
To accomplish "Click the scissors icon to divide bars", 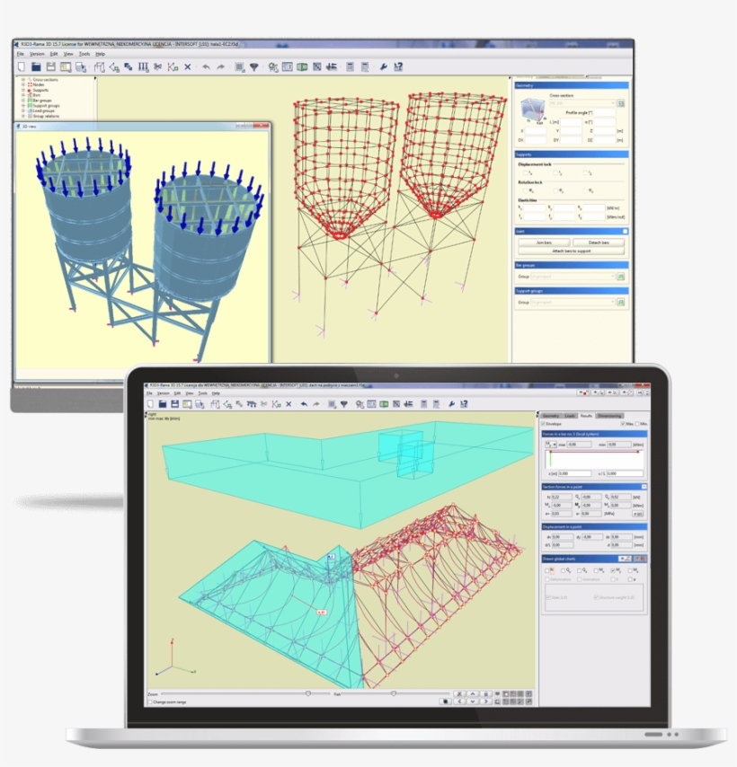I will pyautogui.click(x=157, y=66).
